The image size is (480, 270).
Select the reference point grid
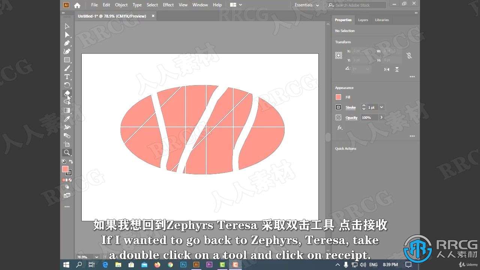click(338, 55)
